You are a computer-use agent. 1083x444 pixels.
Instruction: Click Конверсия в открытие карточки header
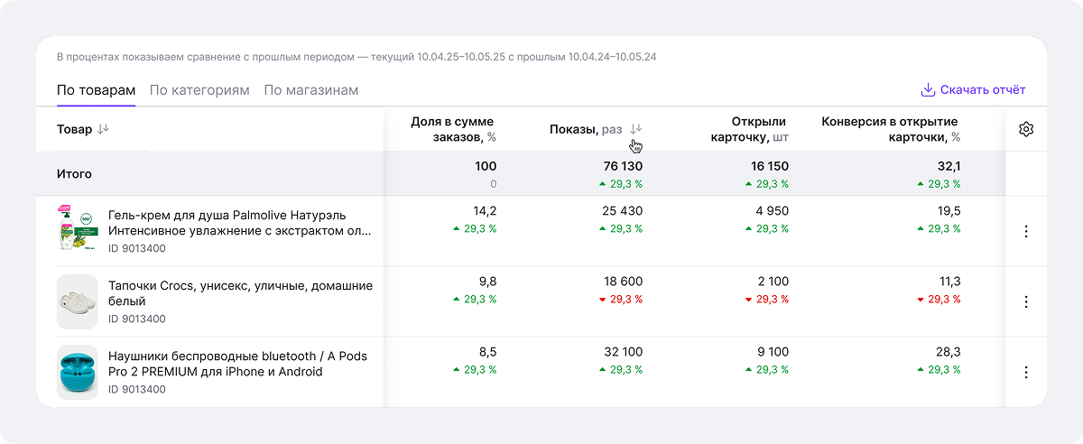click(891, 129)
